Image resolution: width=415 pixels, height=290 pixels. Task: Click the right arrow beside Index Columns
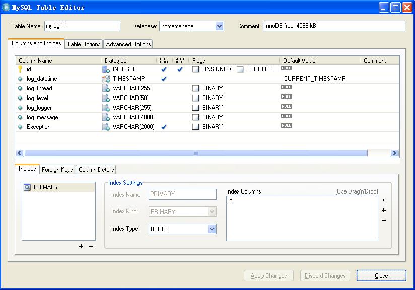[384, 200]
